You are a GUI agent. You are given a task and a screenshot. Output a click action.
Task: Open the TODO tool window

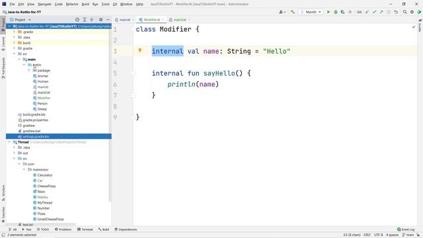pos(42,229)
